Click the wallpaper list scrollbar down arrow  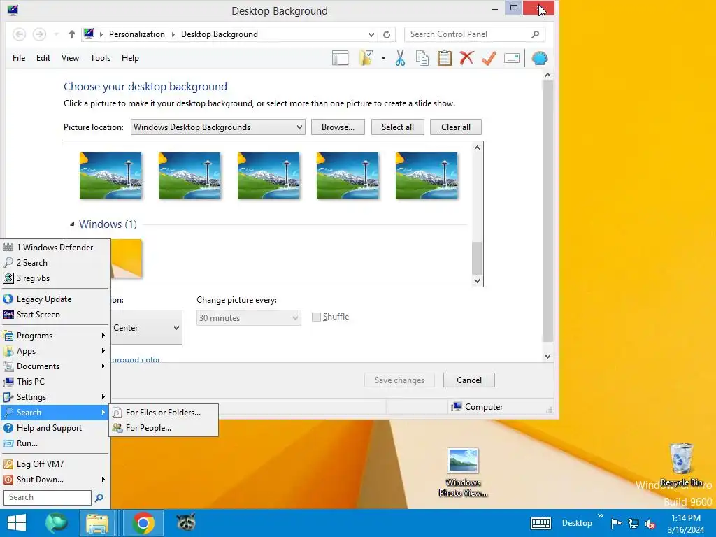[x=477, y=281]
